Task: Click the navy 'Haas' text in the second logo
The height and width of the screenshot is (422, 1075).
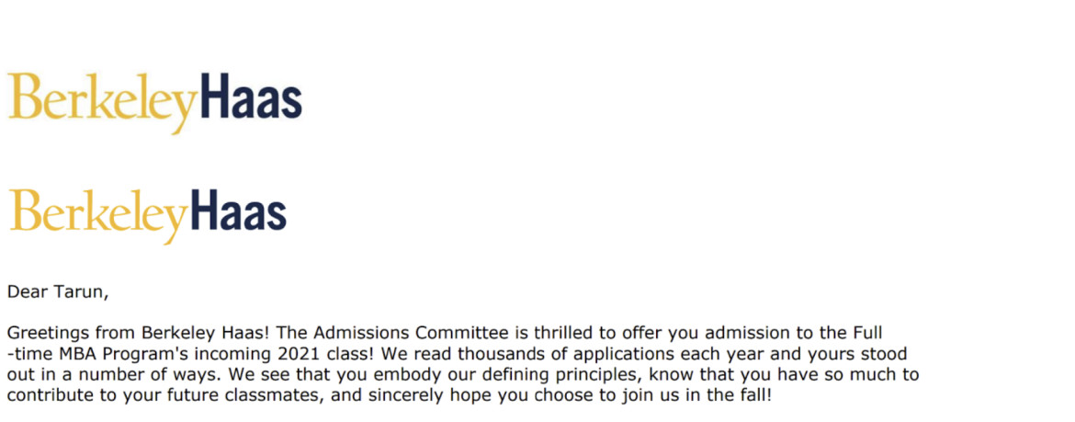Action: (239, 210)
